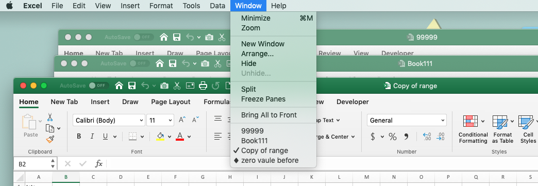Click the align left icon

[218, 136]
